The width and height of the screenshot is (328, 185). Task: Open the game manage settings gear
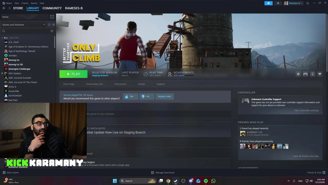(298, 74)
